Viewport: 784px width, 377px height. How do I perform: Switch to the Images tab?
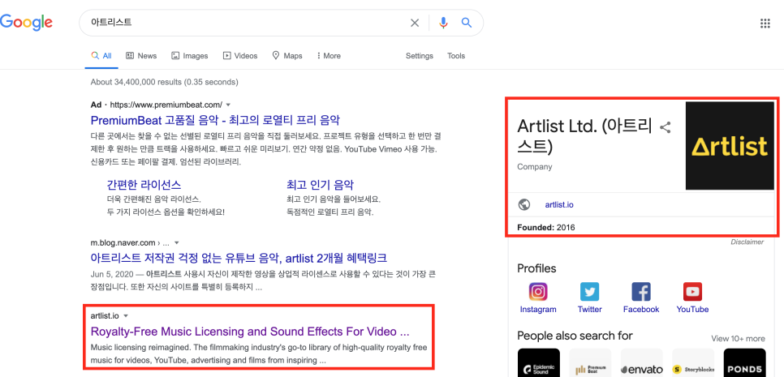point(189,56)
